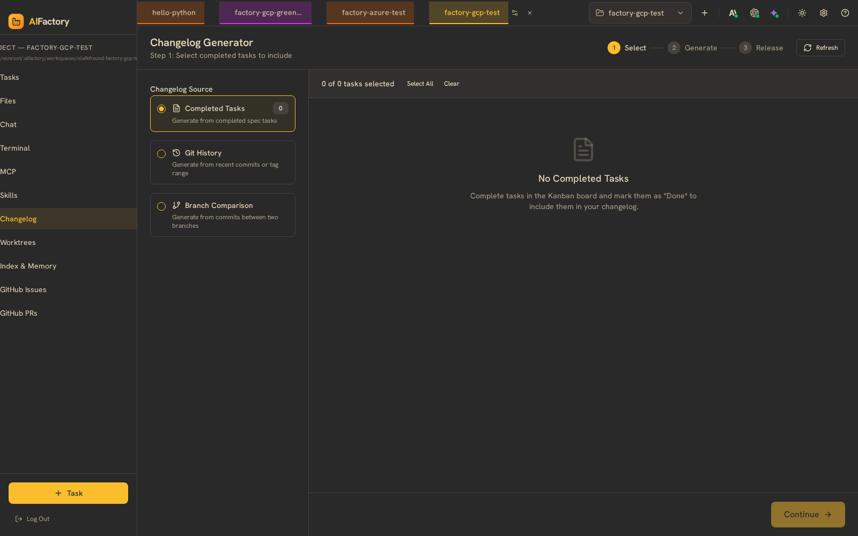
Task: Open the help question mark icon
Action: point(845,13)
